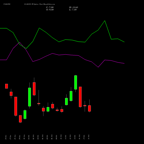Select the 18 Feb date label
Viewport: 144px width, 144px height.
pyautogui.click(x=89, y=137)
